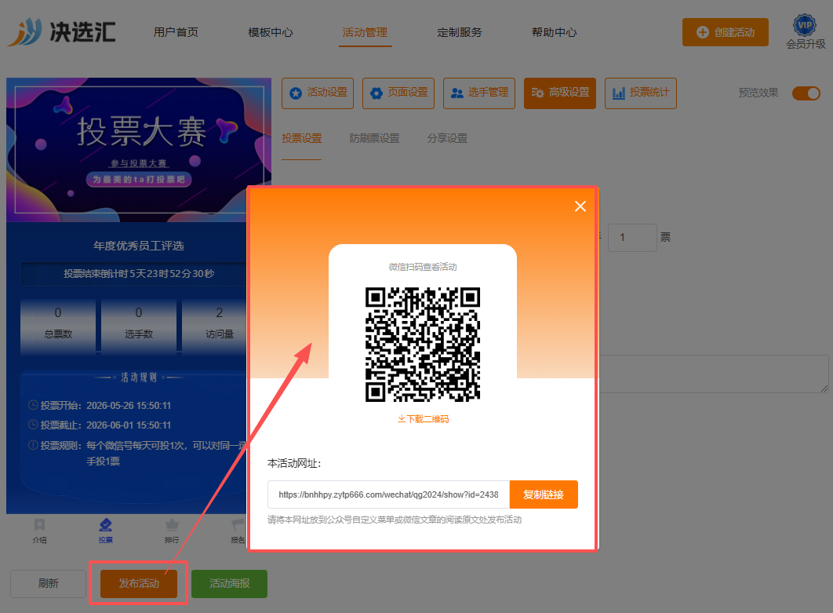Open 选手管理 section
This screenshot has height=613, width=833.
[479, 93]
